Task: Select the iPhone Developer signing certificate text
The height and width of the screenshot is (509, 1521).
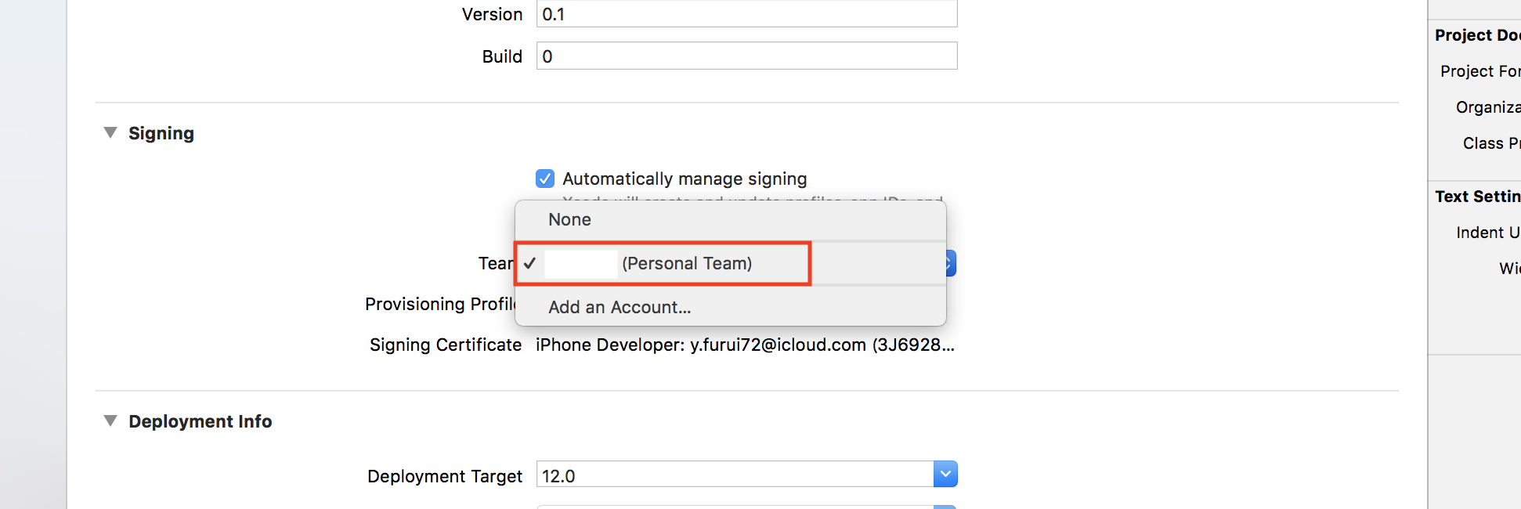Action: pos(744,345)
